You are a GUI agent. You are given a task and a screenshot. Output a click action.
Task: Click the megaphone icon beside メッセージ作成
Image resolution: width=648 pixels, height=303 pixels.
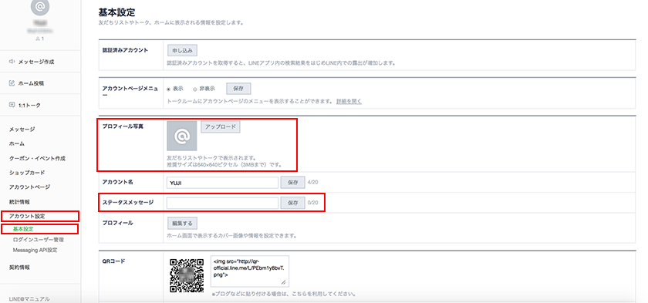pos(12,62)
